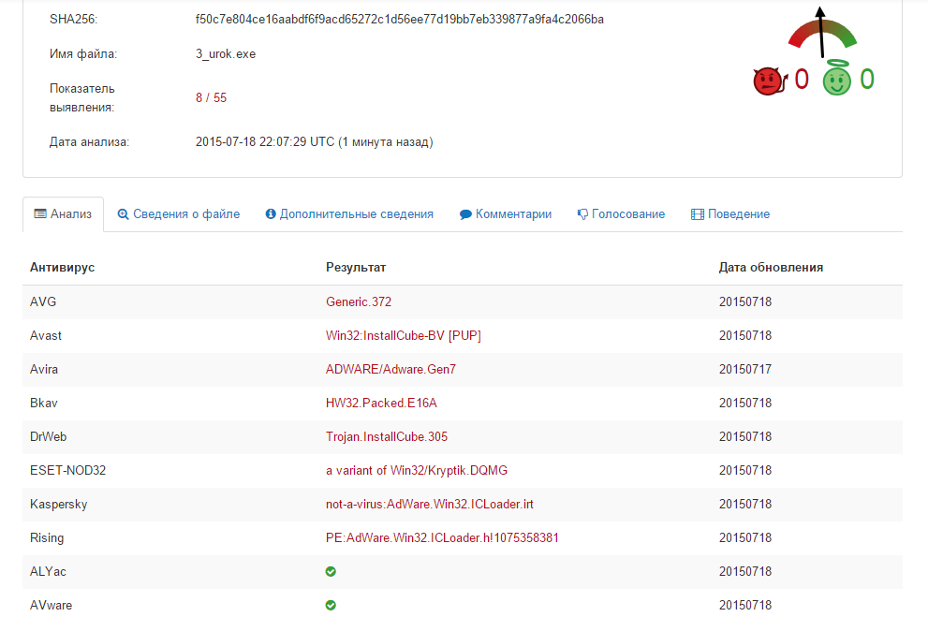Viewport: 928px width, 617px height.
Task: Click the Дата обновления column header
Action: 771,268
